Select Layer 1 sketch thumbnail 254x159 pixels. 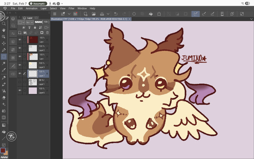click(x=33, y=82)
